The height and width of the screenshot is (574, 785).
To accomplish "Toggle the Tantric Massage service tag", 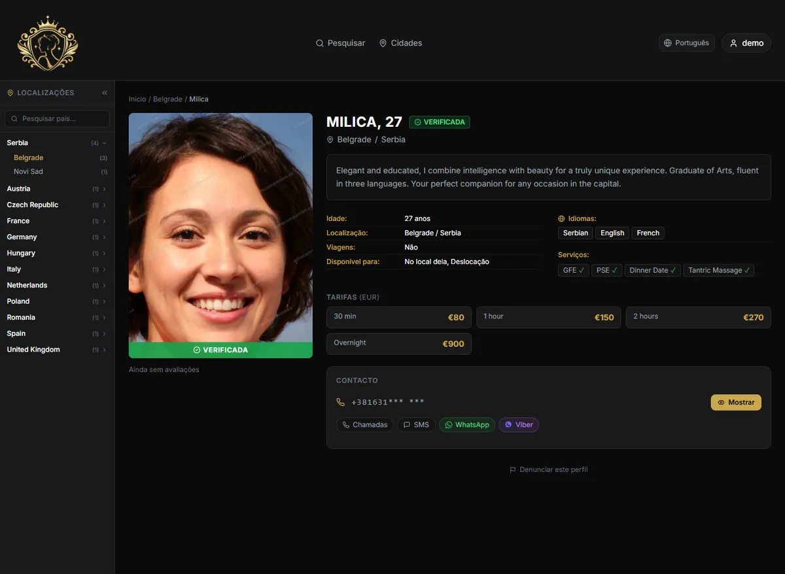I will (719, 270).
